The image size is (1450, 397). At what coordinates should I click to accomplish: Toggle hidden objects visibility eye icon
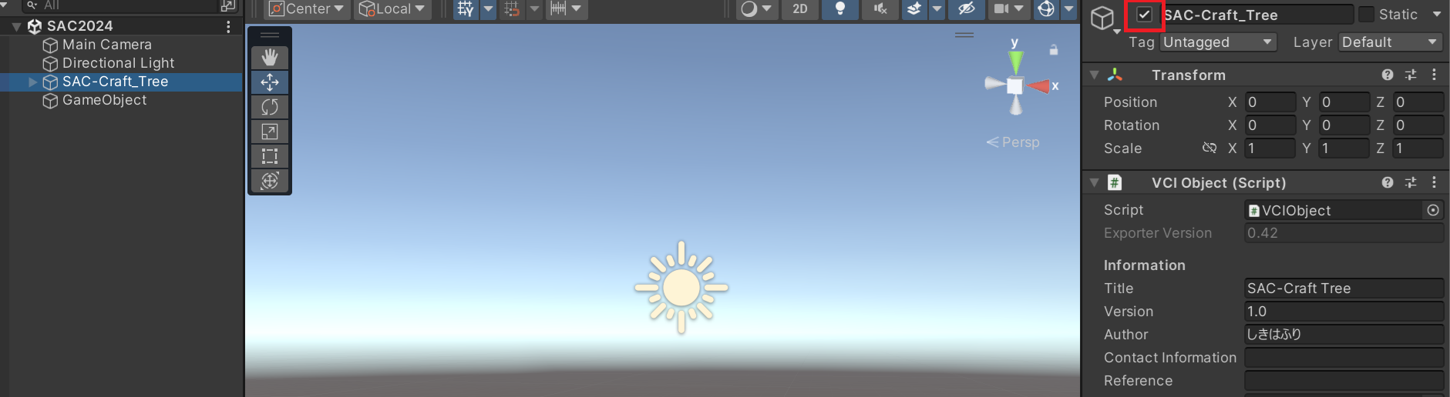(966, 9)
